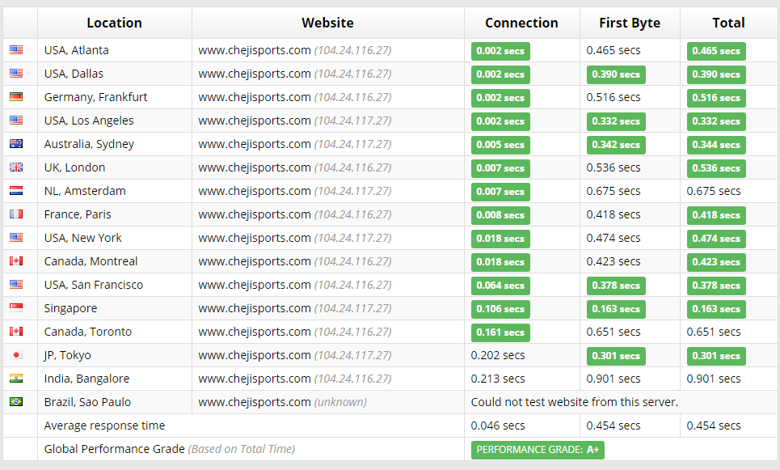Click the Location column header
Screen dimensions: 780x470
(x=115, y=23)
